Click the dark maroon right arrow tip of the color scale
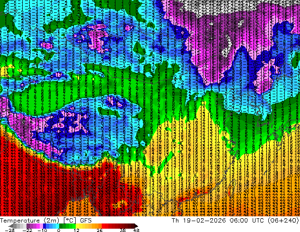The image size is (300, 232). coord(136,226)
